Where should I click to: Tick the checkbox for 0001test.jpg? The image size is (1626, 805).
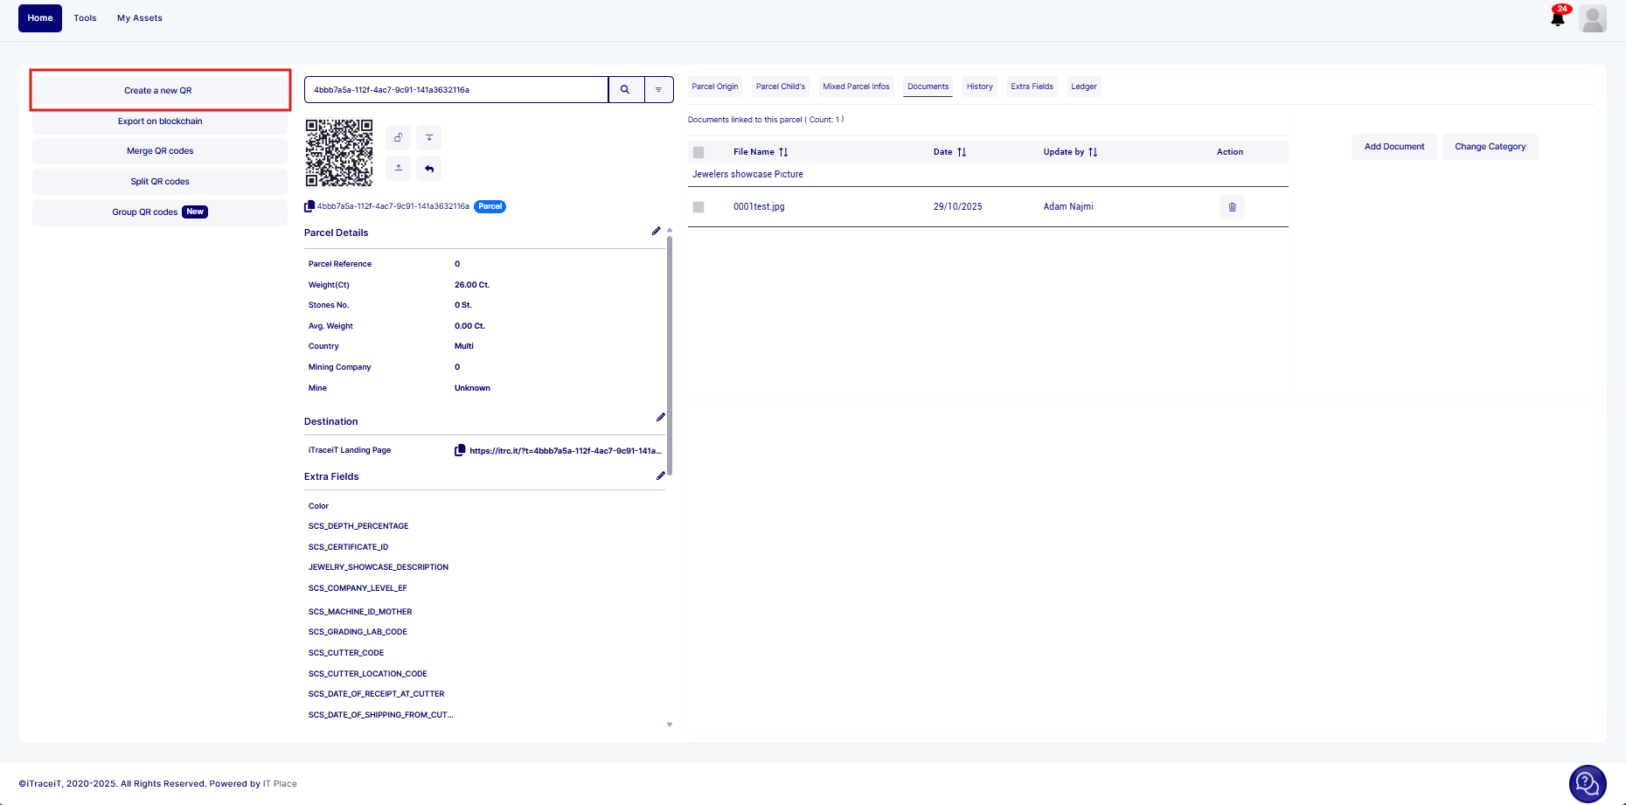click(698, 207)
